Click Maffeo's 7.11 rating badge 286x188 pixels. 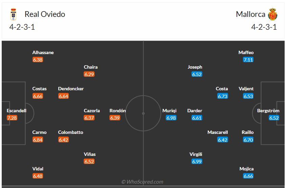[248, 60]
